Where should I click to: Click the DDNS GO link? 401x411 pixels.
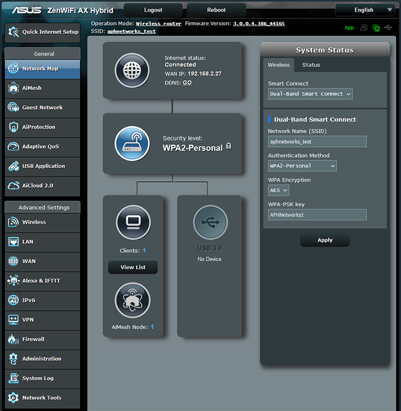tap(187, 82)
